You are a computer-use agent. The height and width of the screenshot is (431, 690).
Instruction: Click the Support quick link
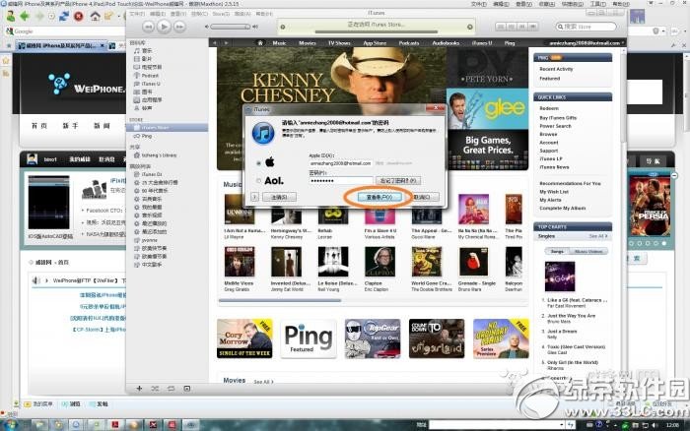[549, 151]
